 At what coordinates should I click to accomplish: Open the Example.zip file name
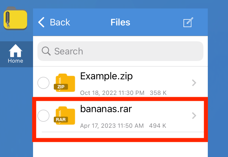pos(106,76)
